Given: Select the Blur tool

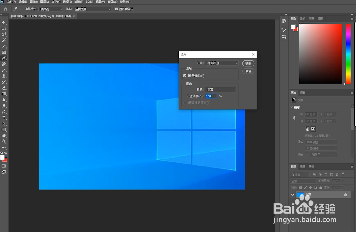Looking at the screenshot, I should click(4, 100).
